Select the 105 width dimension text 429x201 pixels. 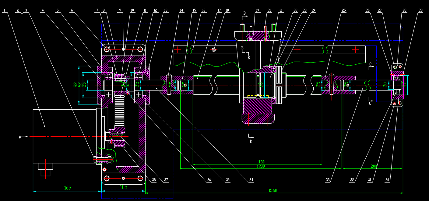click(x=123, y=187)
